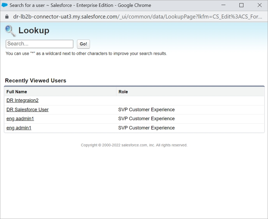
Task: Click the padlock icon in address bar
Action: 7,17
